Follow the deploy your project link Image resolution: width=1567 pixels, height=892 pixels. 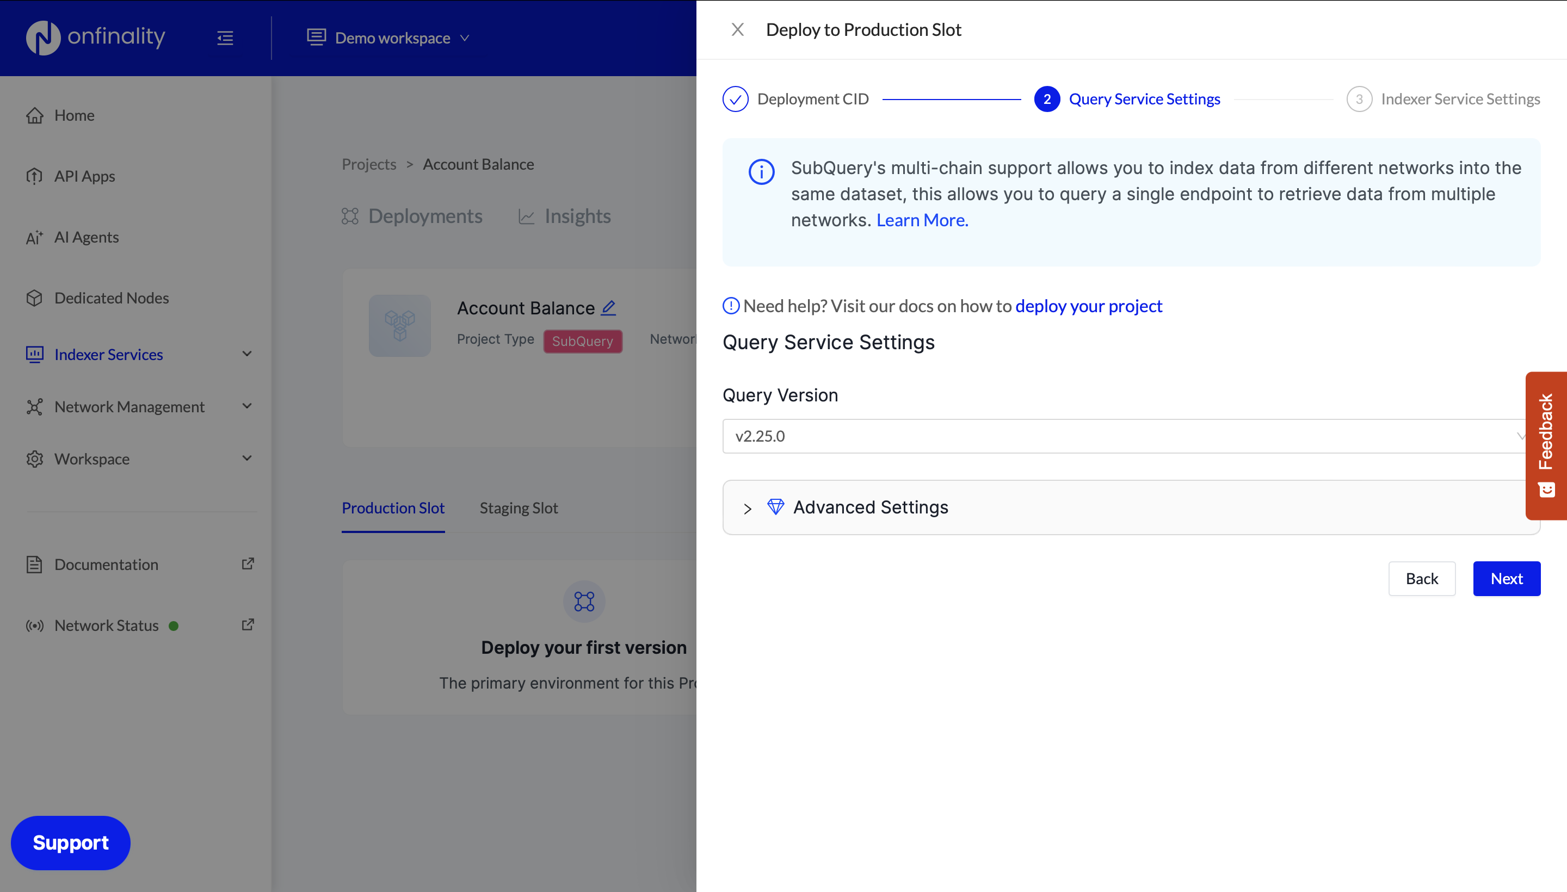tap(1088, 306)
